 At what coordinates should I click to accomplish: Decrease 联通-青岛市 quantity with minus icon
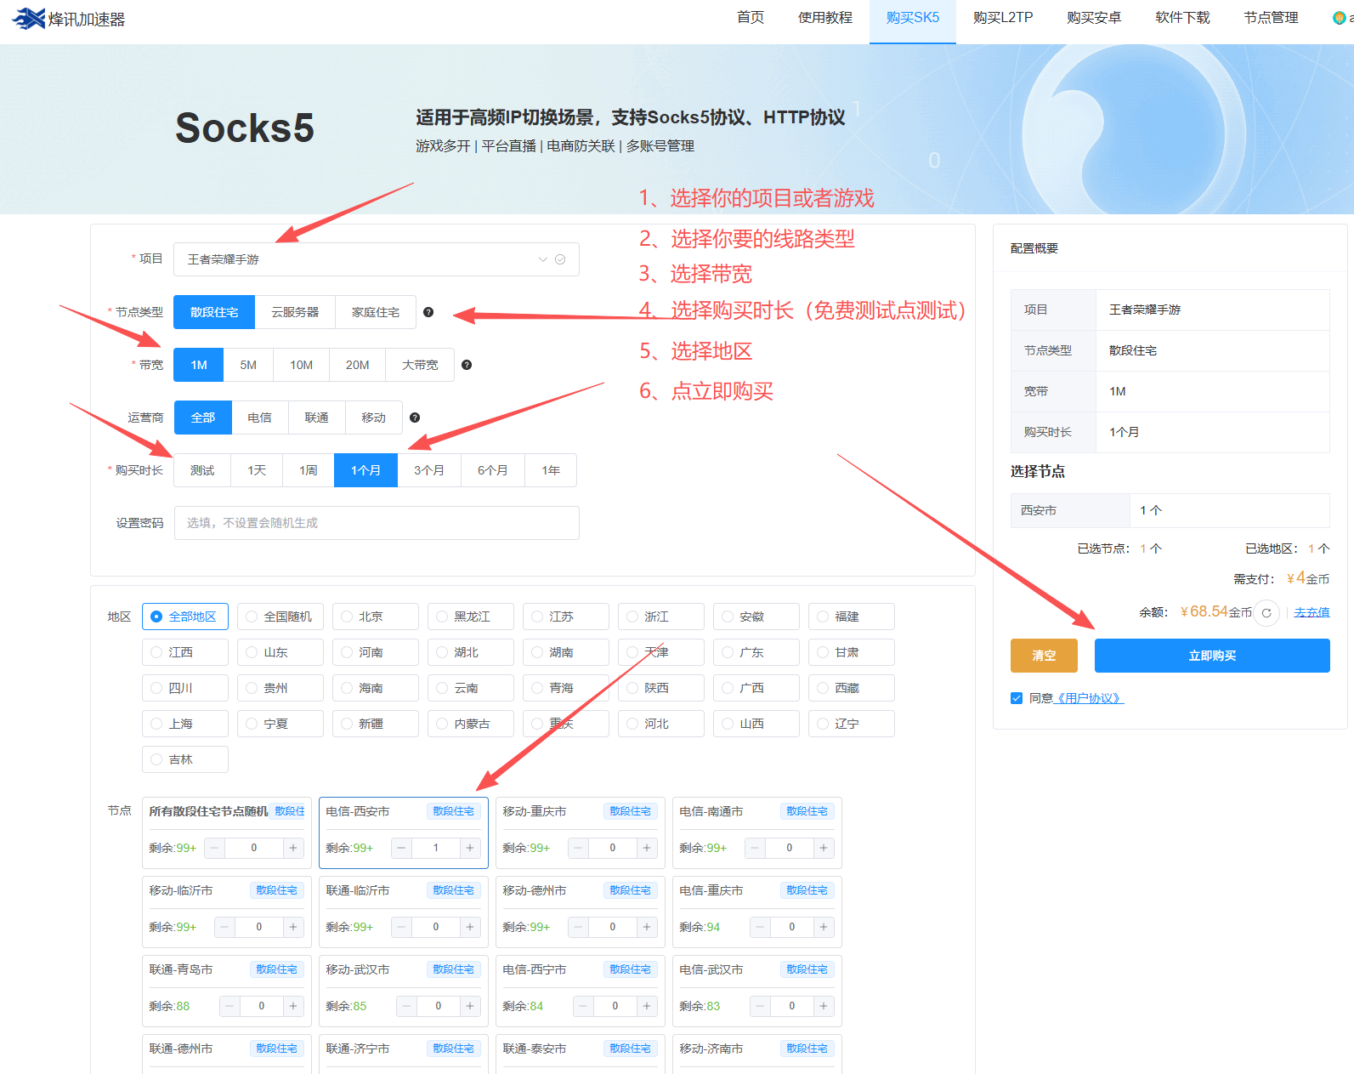point(229,1006)
